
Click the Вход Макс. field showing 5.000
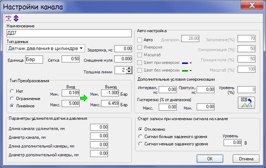(x=70, y=103)
